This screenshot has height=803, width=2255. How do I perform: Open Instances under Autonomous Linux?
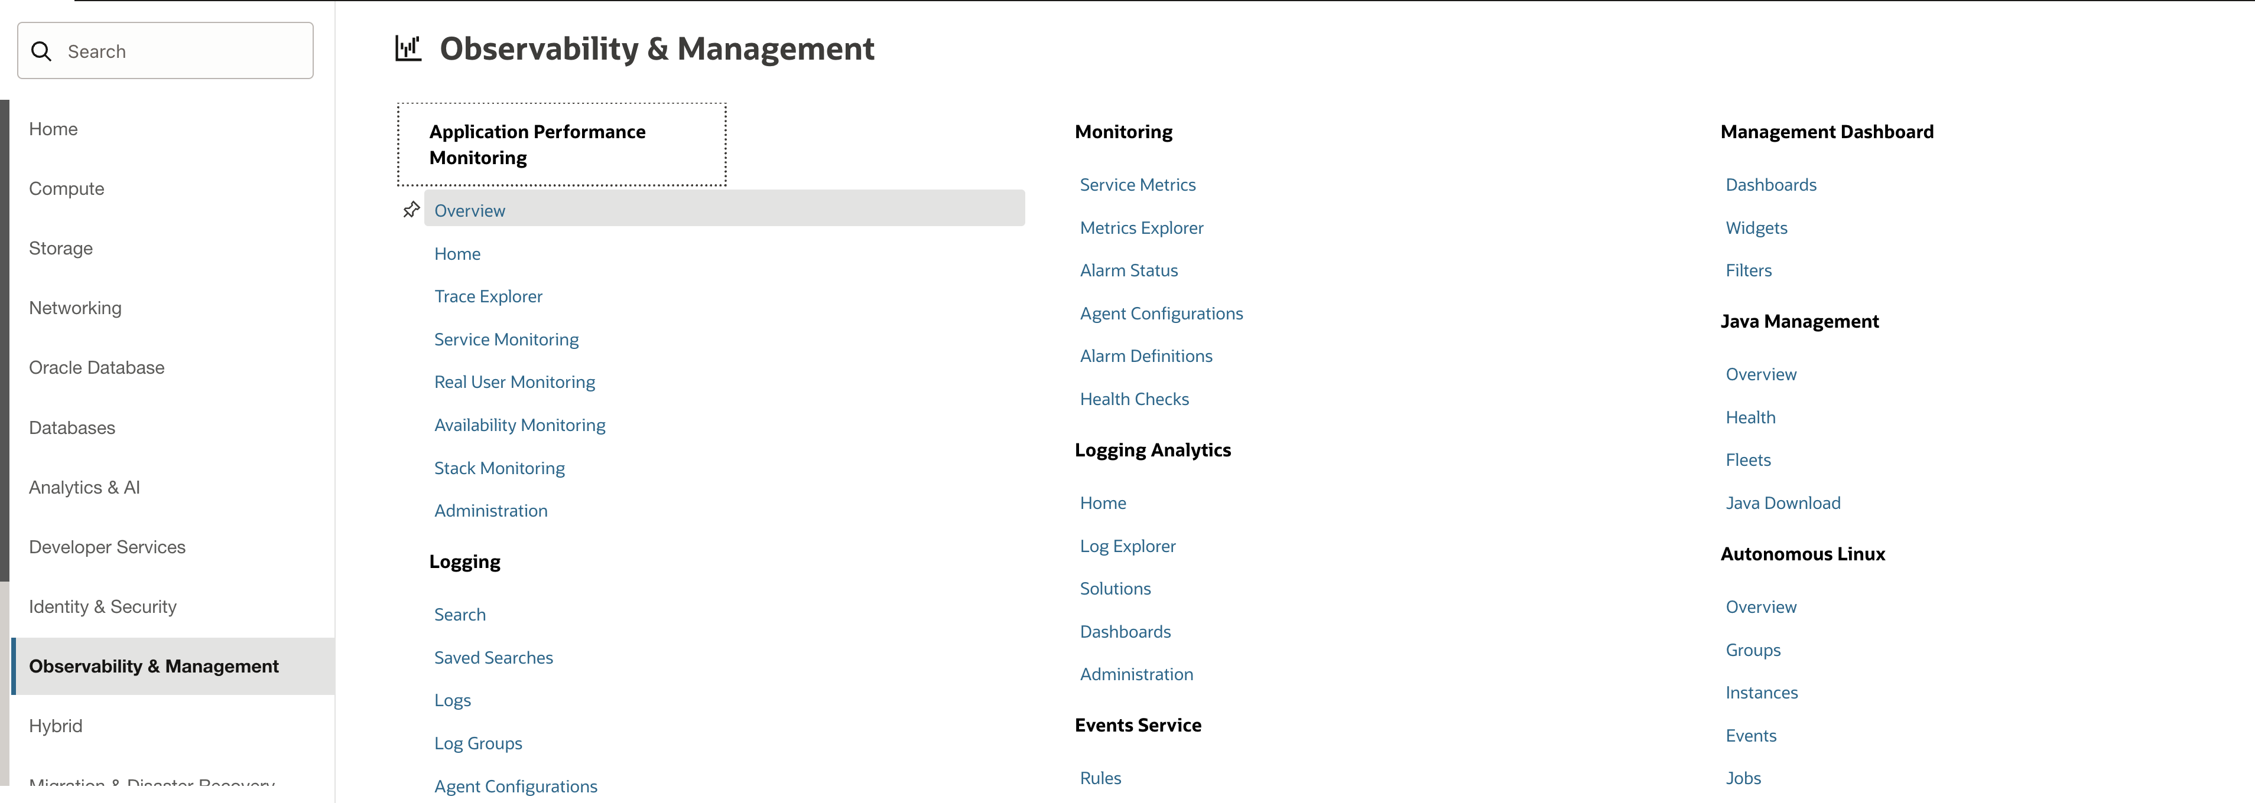coord(1760,693)
